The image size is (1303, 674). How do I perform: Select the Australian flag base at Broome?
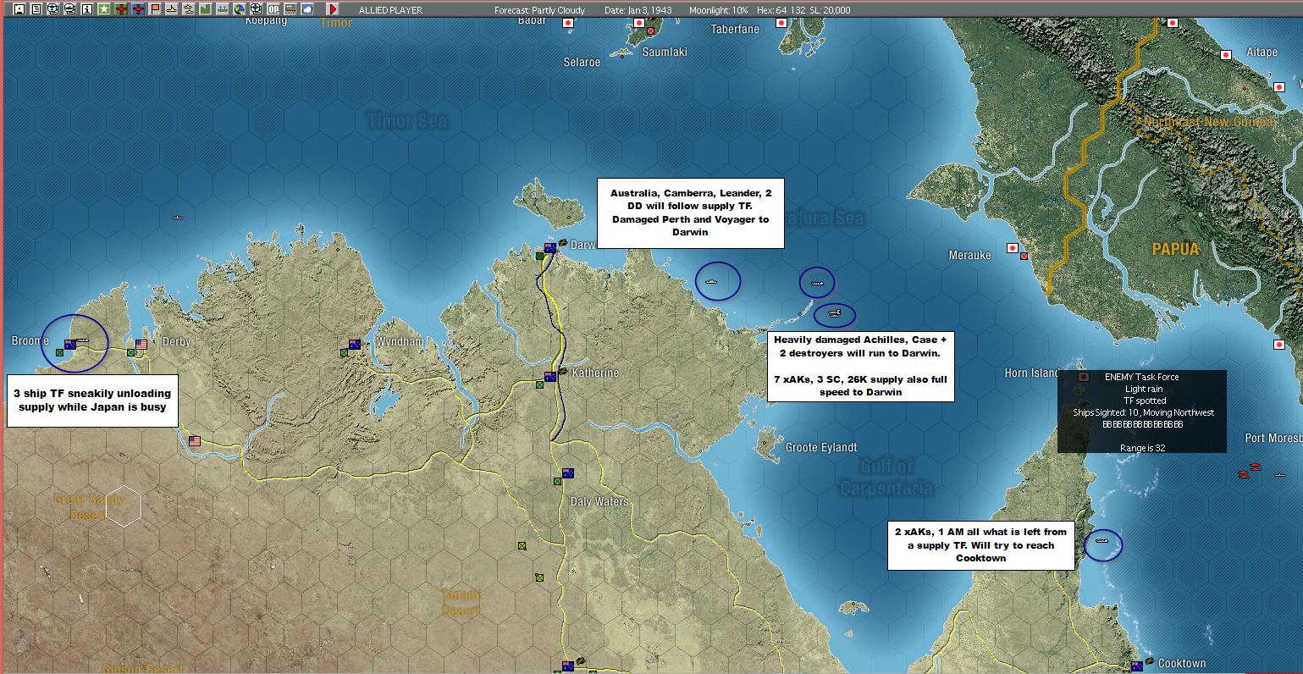point(70,345)
